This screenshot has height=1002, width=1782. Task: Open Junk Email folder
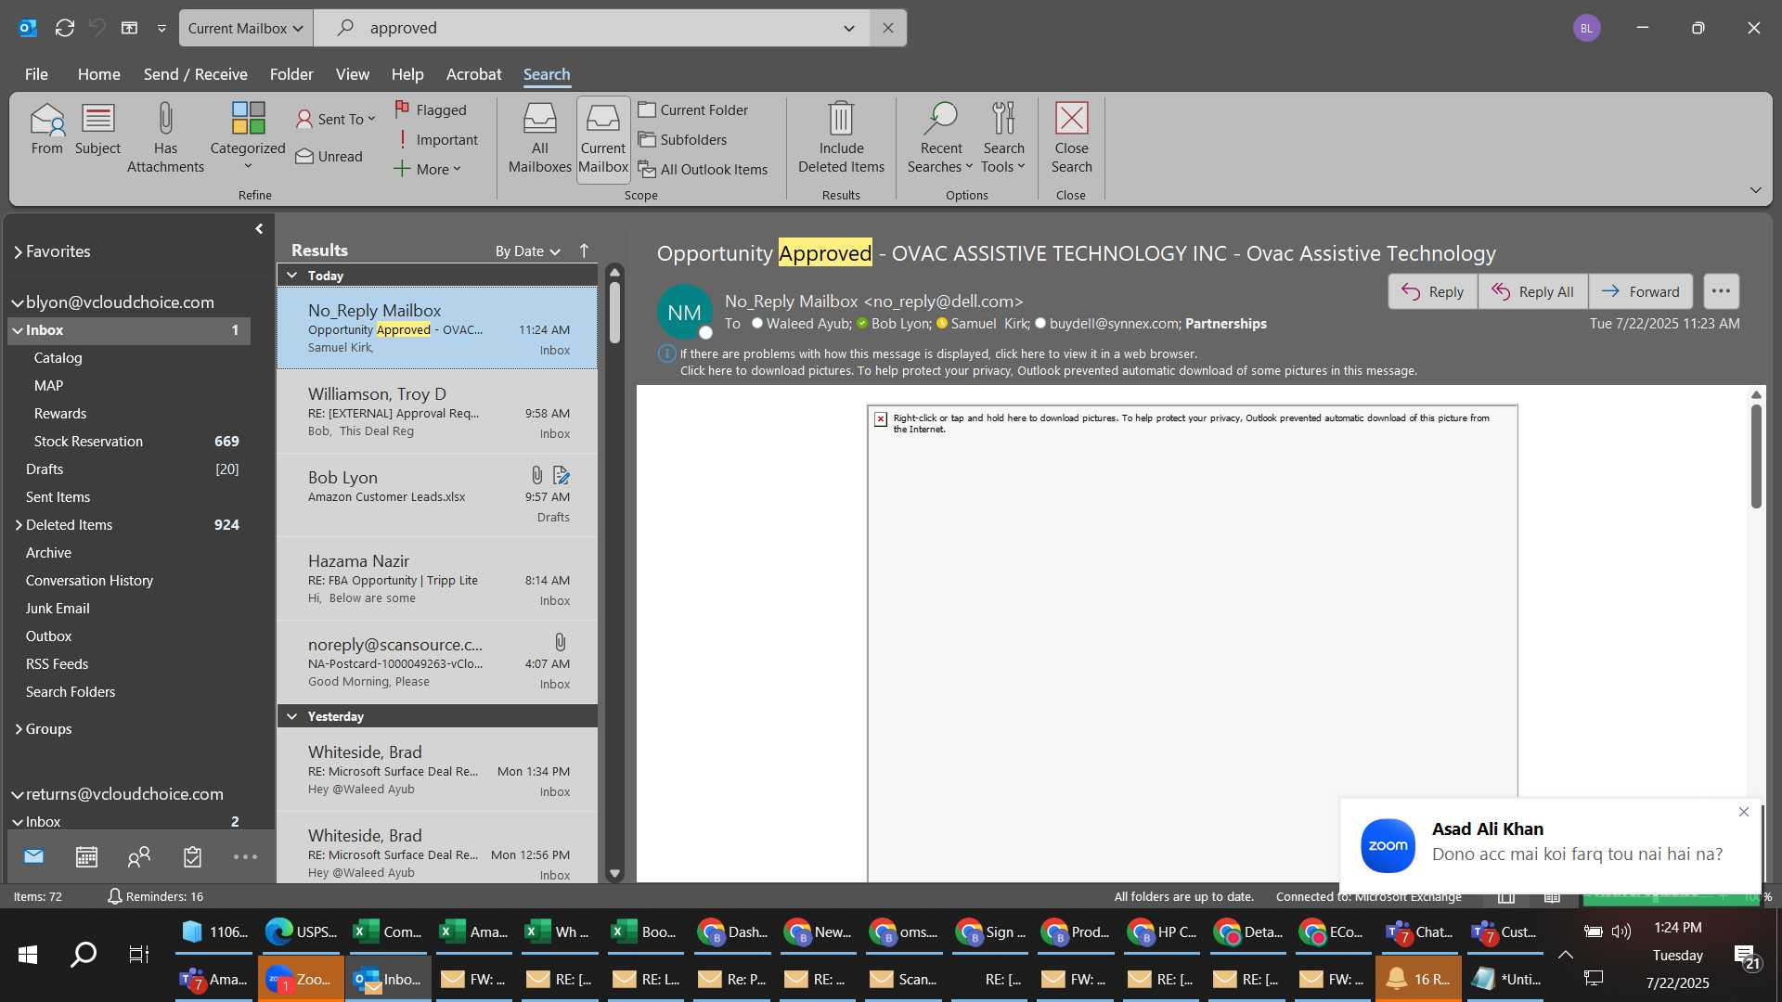[x=130, y=609]
